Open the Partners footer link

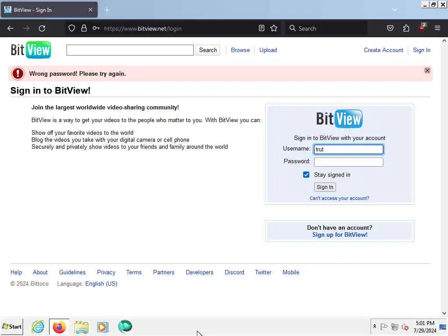pyautogui.click(x=164, y=272)
